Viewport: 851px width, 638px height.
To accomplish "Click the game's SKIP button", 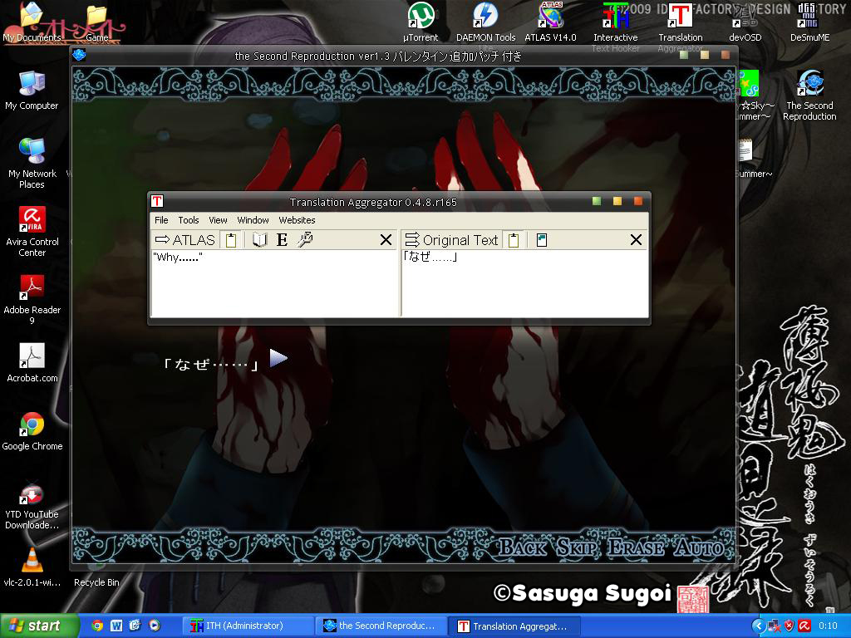I will tap(577, 547).
